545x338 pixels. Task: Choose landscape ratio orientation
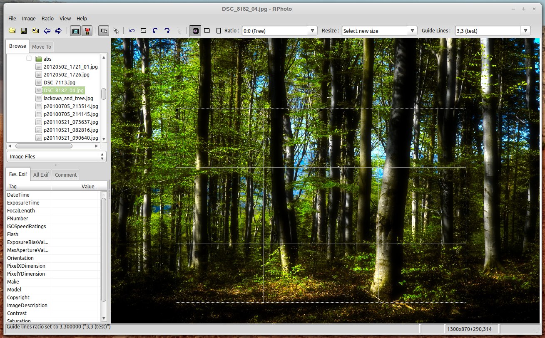click(x=207, y=31)
